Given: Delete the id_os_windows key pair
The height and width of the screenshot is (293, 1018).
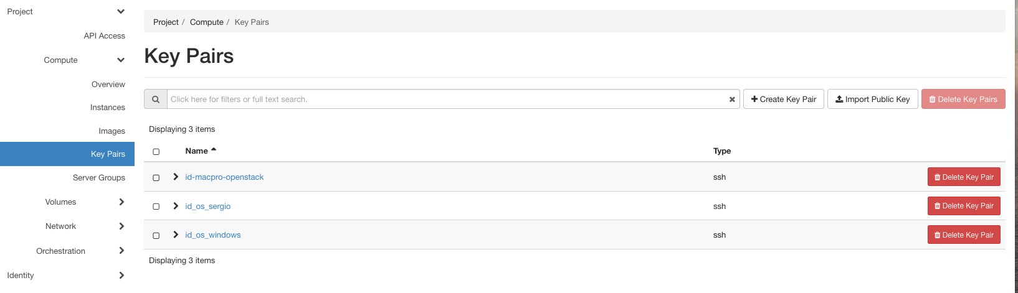Looking at the screenshot, I should (x=964, y=235).
